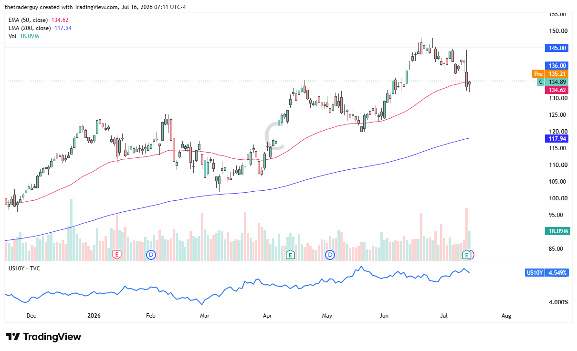Click the green E earnings marker in July
This screenshot has height=351, width=577.
[467, 255]
